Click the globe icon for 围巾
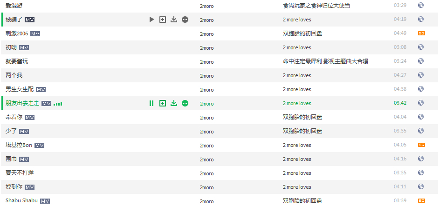440x206 pixels. coord(420,159)
